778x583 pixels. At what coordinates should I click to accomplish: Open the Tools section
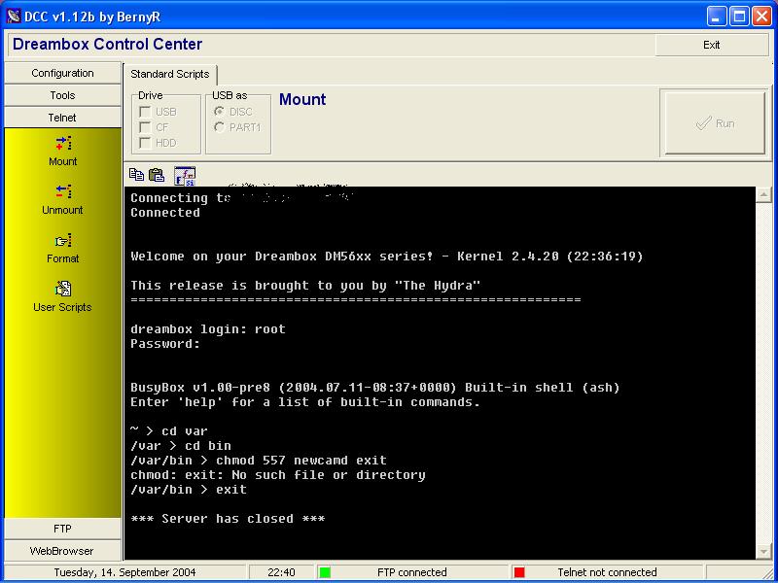point(62,95)
